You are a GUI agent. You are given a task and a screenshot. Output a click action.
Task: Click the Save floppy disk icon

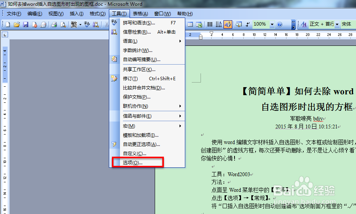(26, 24)
